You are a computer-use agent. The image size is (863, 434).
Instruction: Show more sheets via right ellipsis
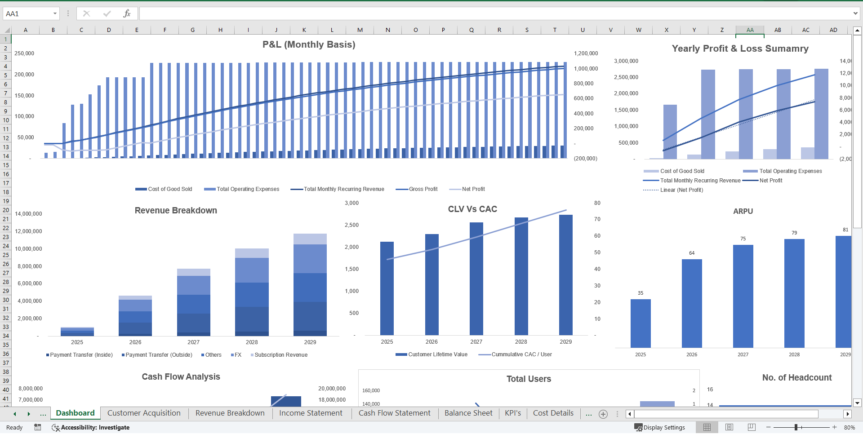(x=588, y=414)
